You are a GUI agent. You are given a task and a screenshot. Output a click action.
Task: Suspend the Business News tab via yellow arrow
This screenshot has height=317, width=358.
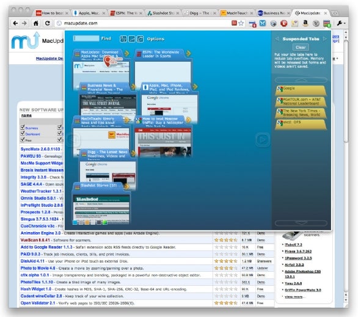pos(133,87)
